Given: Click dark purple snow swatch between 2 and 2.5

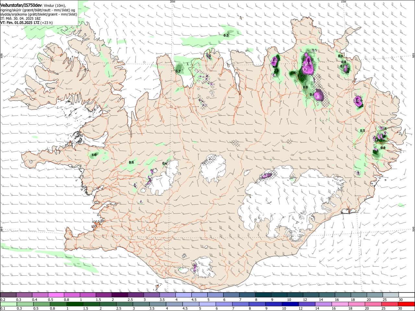Looking at the screenshot, I should (x=120, y=295).
